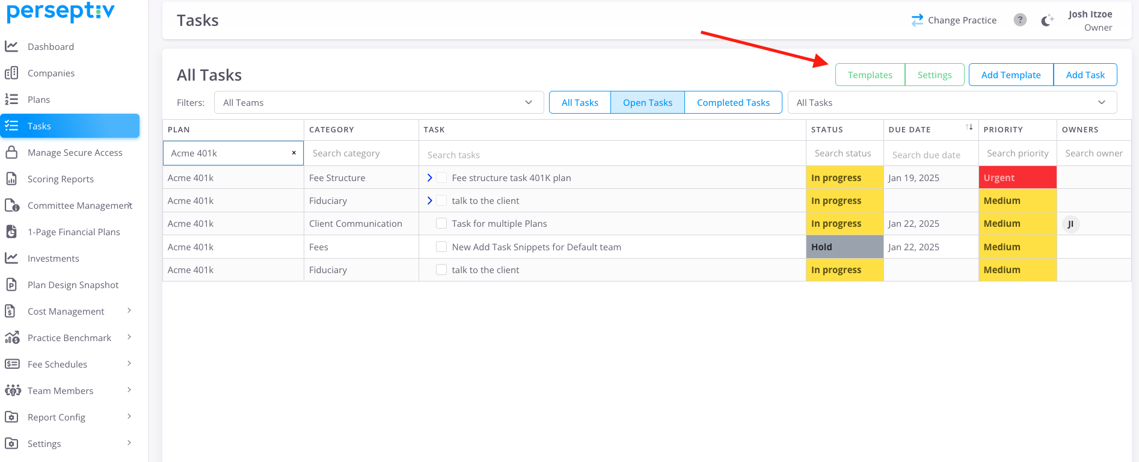
Task: Check the Fee structure task 401K plan checkbox
Action: [x=441, y=178]
